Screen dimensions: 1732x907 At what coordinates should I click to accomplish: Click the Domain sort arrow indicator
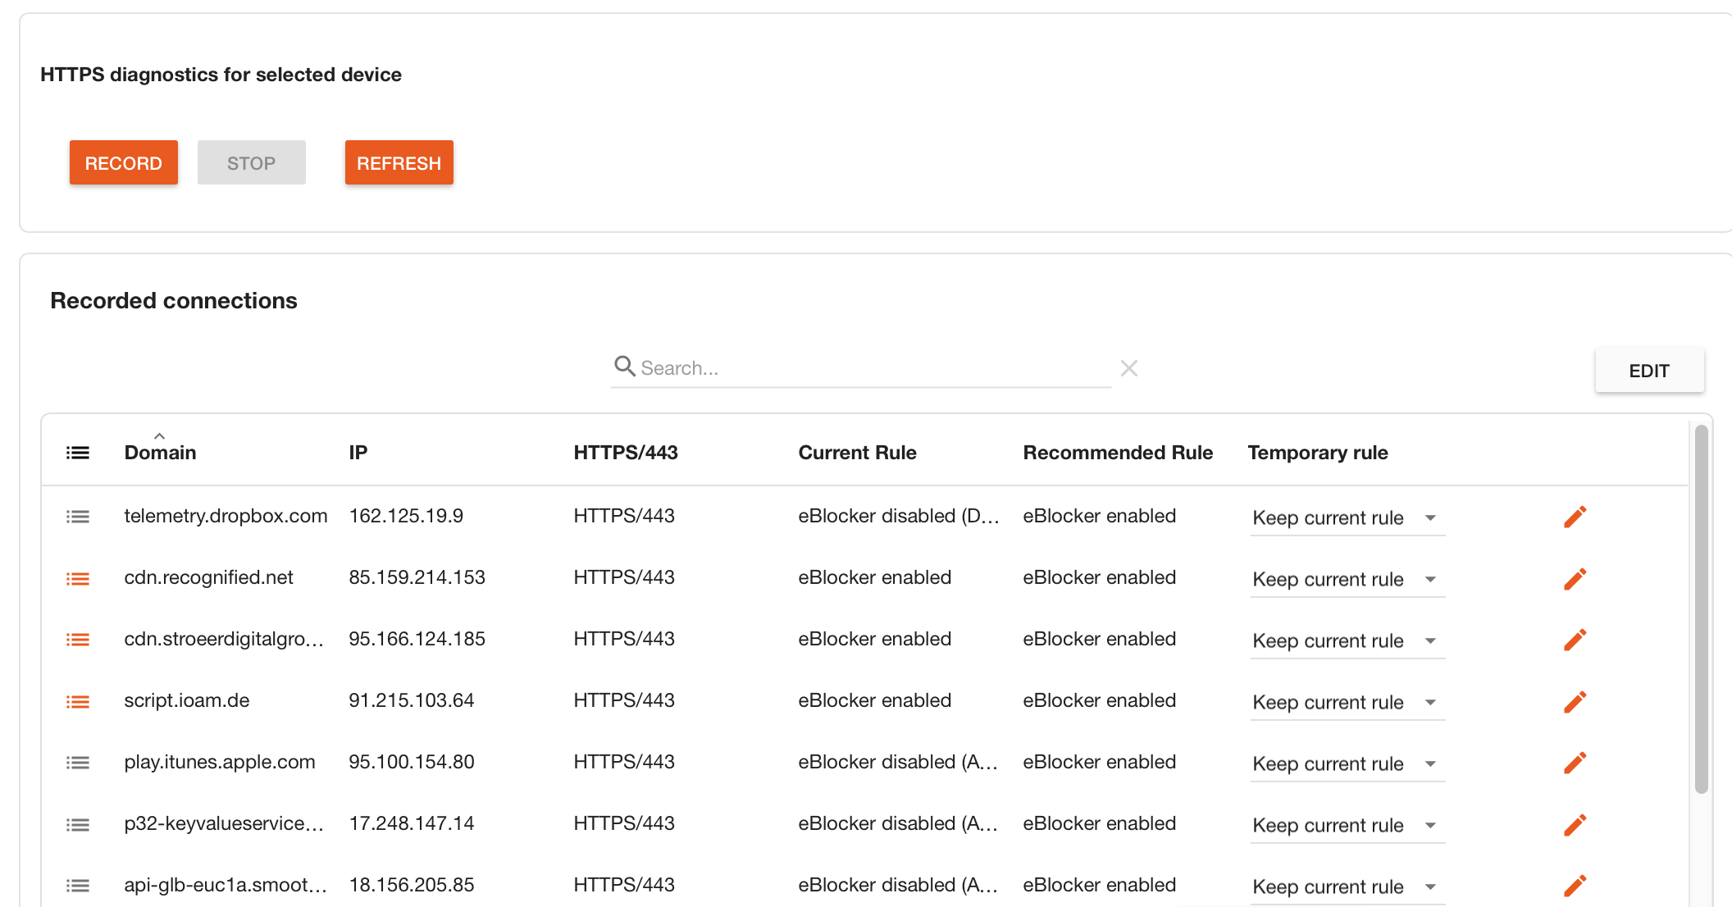160,436
